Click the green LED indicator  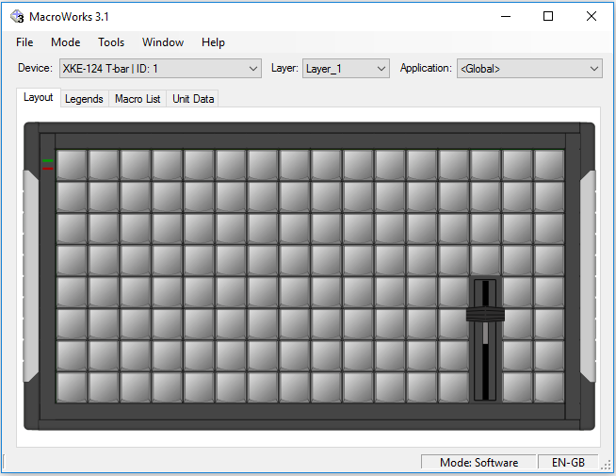(48, 161)
